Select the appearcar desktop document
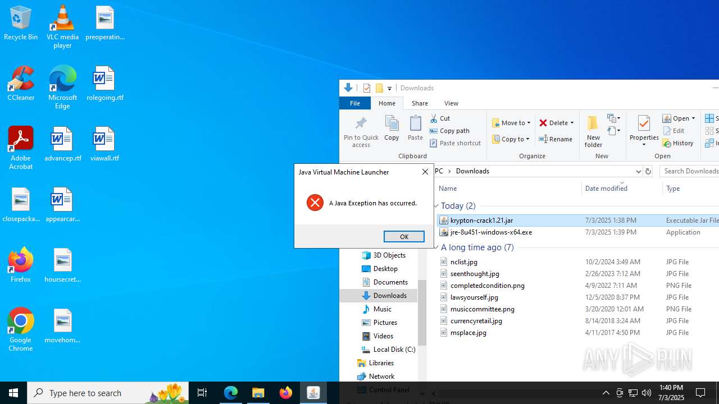Image resolution: width=719 pixels, height=404 pixels. click(62, 205)
